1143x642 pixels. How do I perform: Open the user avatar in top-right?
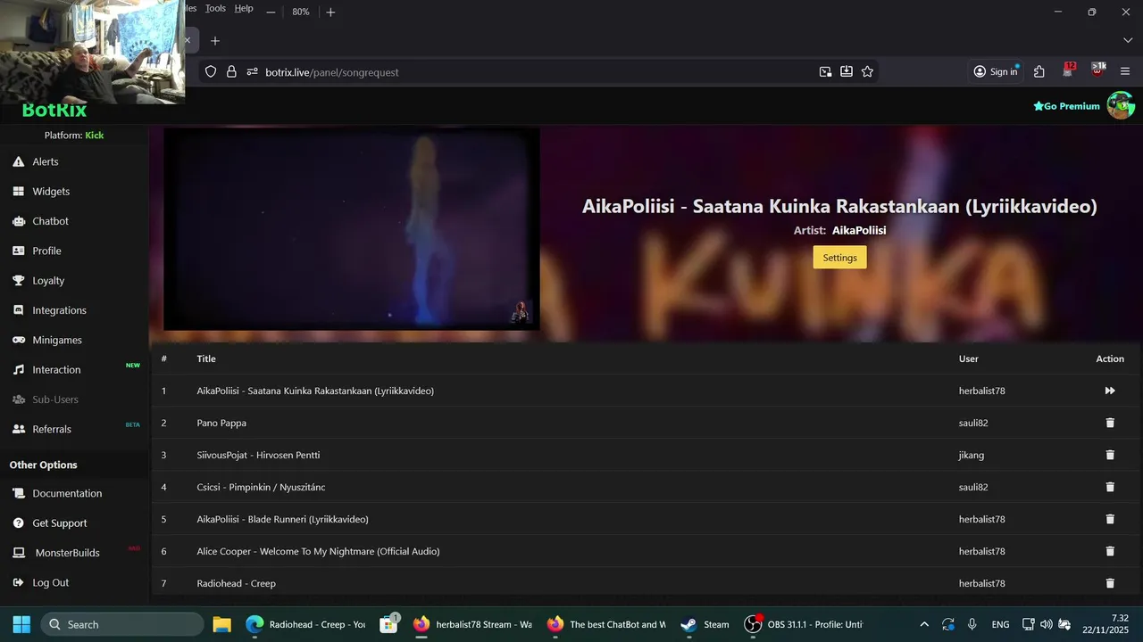click(1121, 105)
